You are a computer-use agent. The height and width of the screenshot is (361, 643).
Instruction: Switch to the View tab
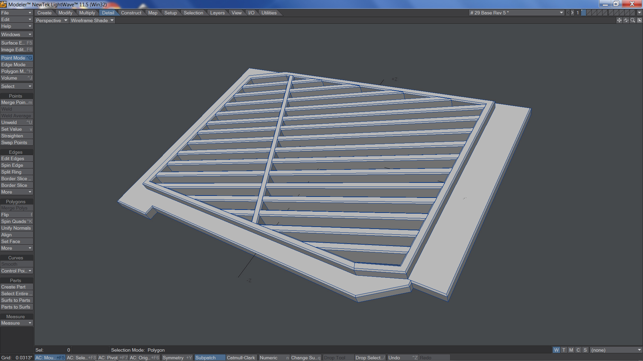point(236,13)
